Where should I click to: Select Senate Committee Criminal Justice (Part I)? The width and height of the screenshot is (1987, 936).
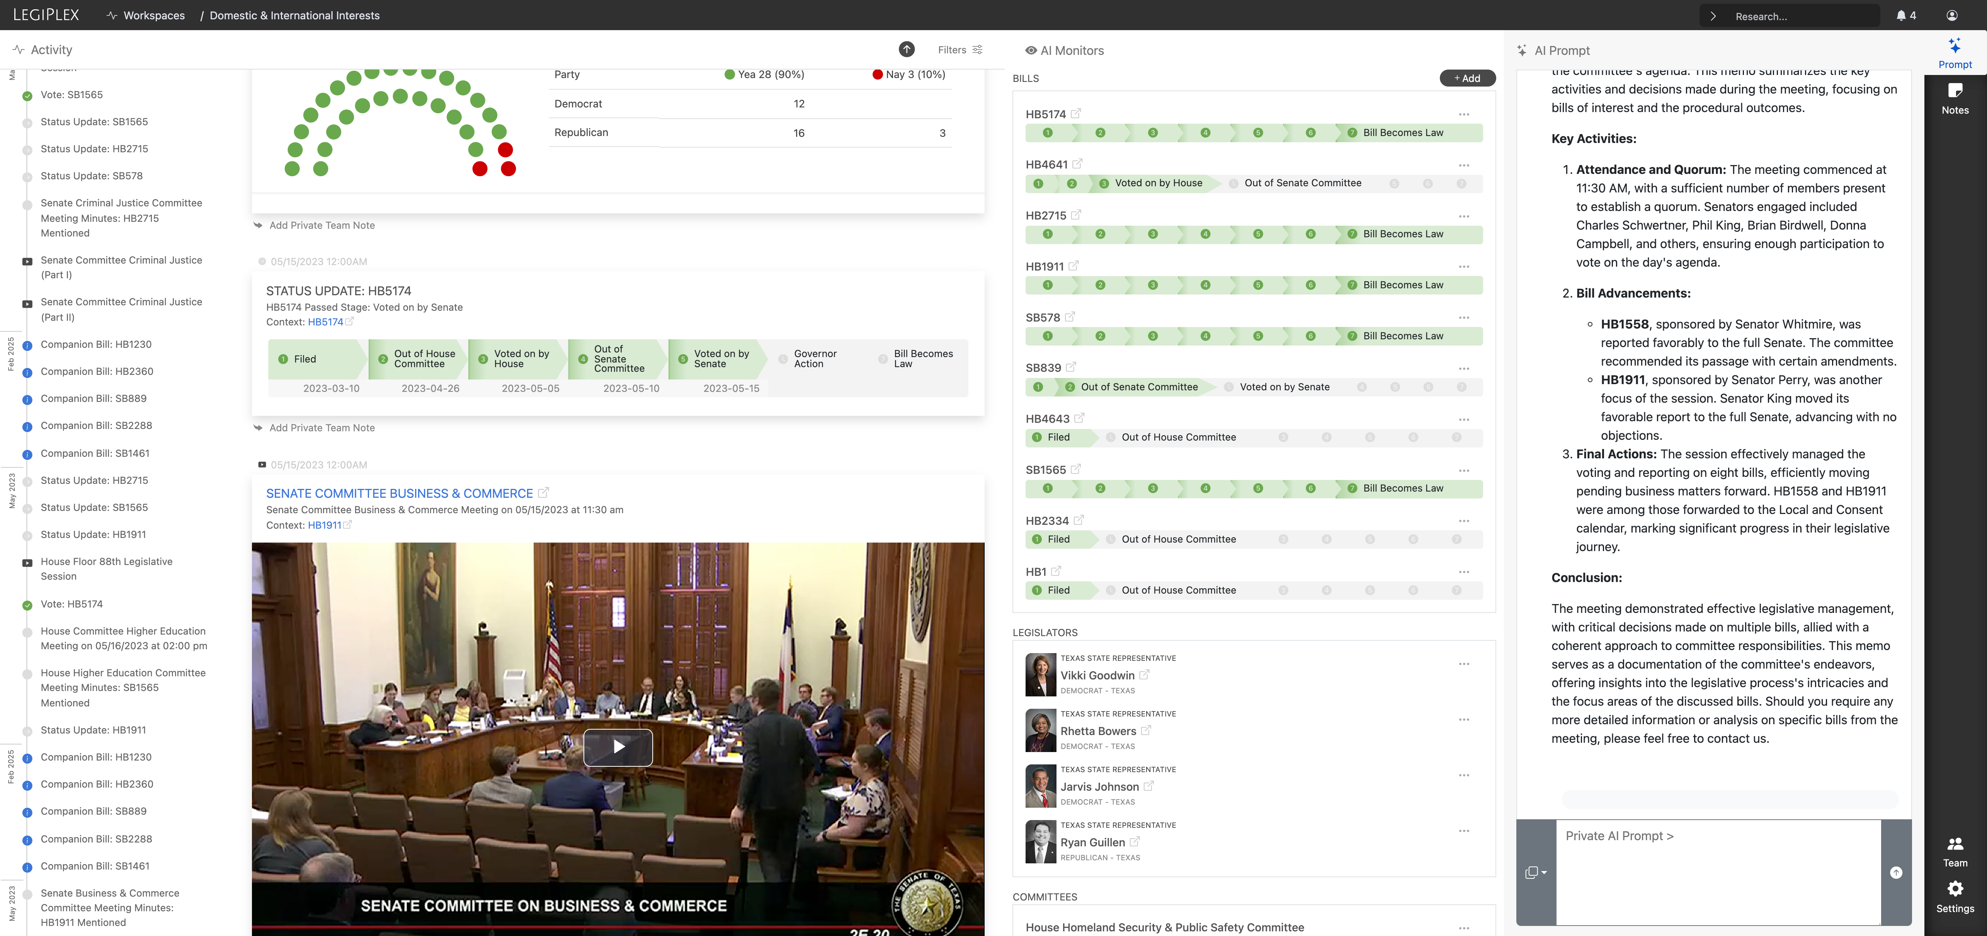coord(121,267)
